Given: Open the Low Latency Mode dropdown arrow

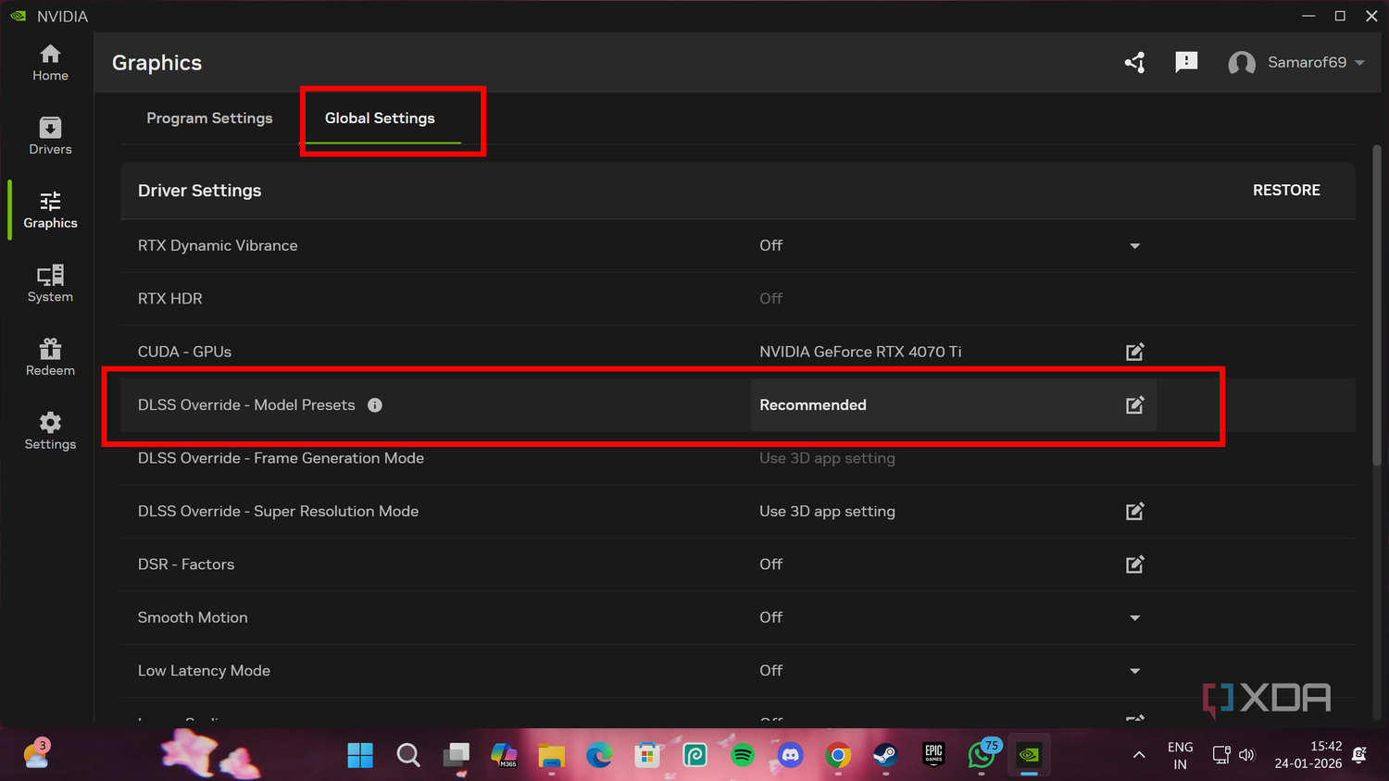Looking at the screenshot, I should (x=1135, y=671).
